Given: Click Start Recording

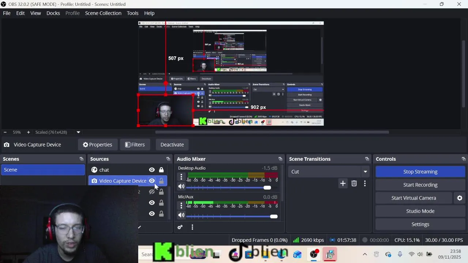Looking at the screenshot, I should point(420,185).
